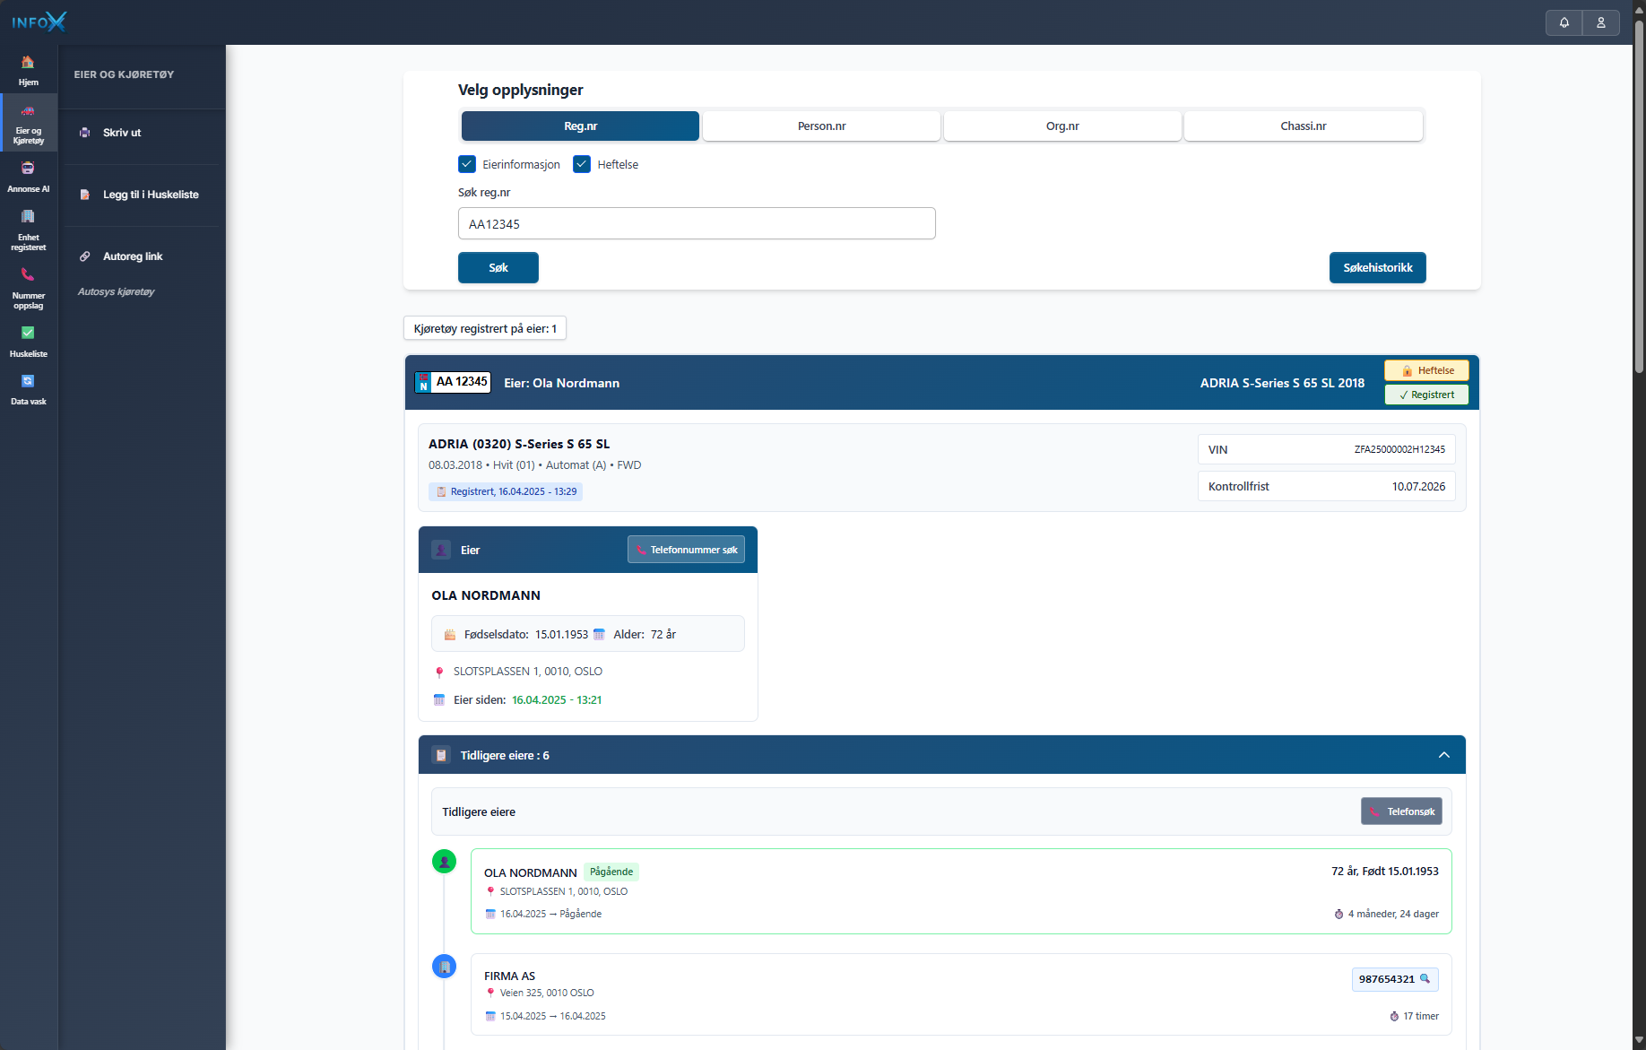The width and height of the screenshot is (1646, 1050).
Task: Select the Annonse AI robot icon
Action: tap(28, 170)
